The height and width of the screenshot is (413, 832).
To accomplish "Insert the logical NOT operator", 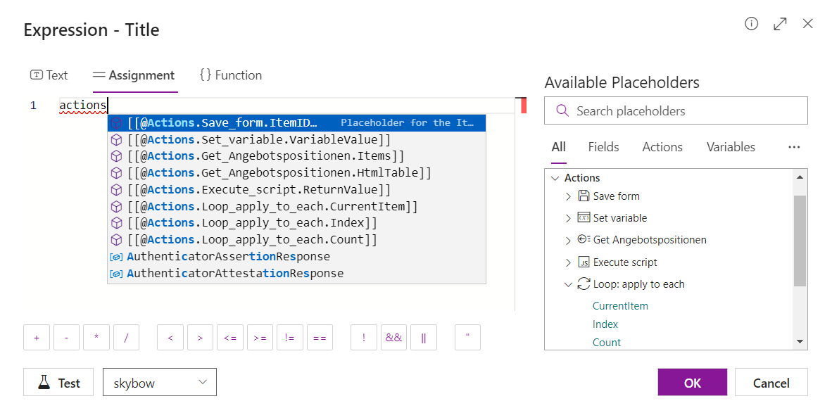I will [x=363, y=338].
